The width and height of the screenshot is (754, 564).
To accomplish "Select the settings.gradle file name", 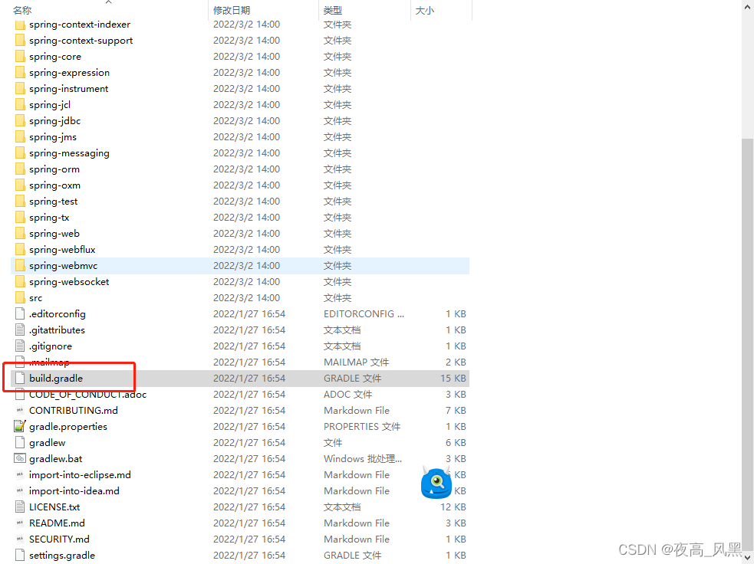I will (x=62, y=556).
